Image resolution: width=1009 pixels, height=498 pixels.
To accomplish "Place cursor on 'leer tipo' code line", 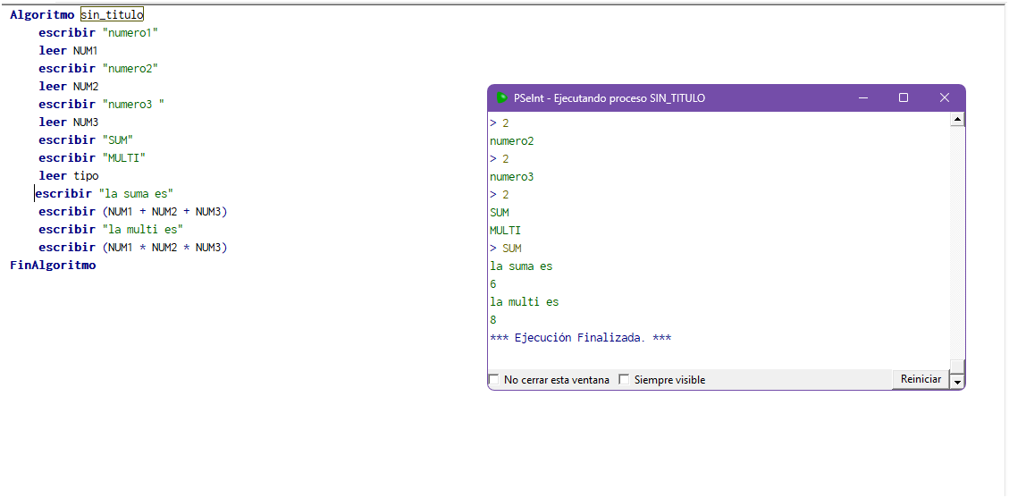I will point(69,176).
